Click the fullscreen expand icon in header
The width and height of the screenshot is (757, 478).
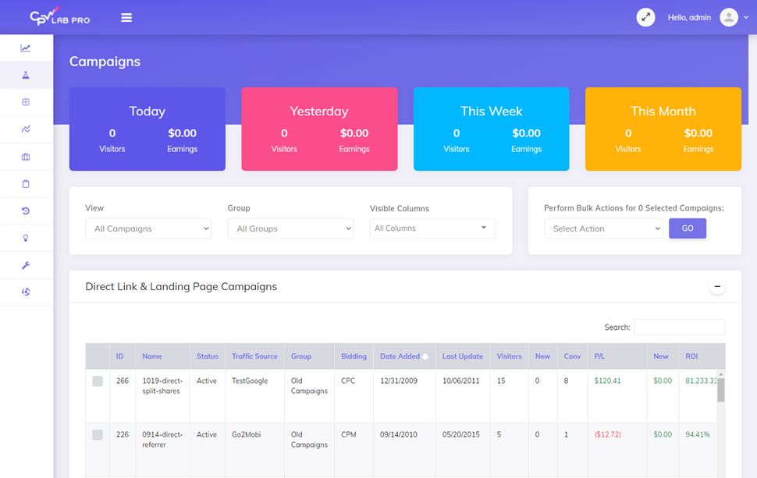[645, 16]
